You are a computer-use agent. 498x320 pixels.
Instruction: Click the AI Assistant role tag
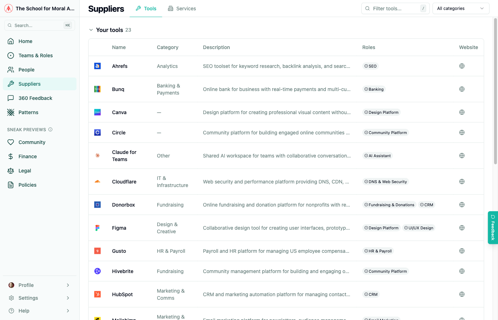[x=377, y=156]
